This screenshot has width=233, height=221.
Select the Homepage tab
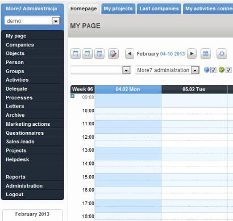(84, 8)
